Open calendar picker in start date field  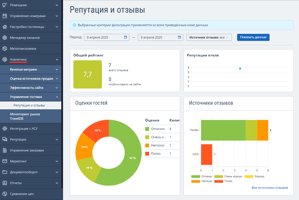[x=125, y=37]
